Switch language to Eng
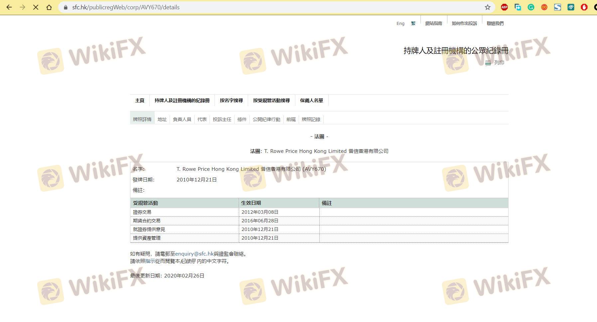597x322 pixels. [400, 23]
